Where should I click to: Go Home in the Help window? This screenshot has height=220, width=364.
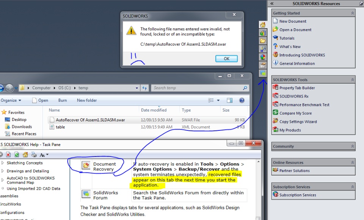tap(25, 155)
